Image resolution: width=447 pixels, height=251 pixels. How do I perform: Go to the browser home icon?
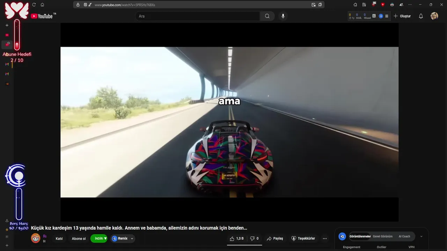click(42, 5)
